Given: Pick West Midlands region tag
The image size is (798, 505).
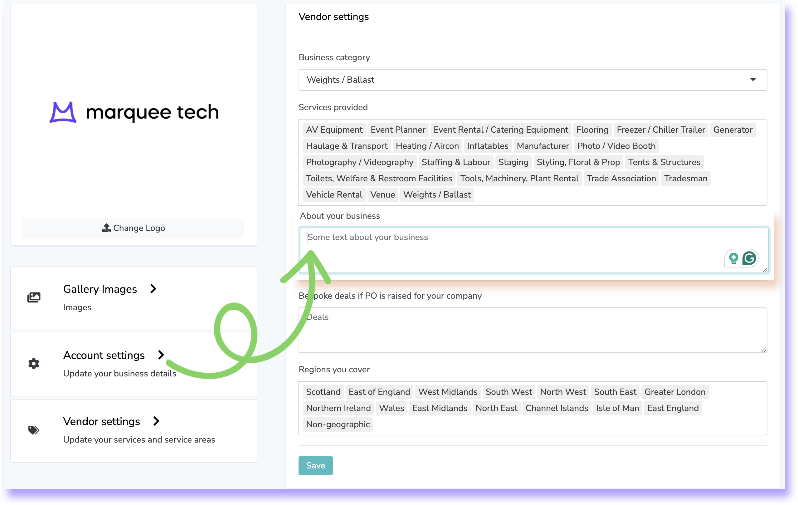Looking at the screenshot, I should pos(448,392).
